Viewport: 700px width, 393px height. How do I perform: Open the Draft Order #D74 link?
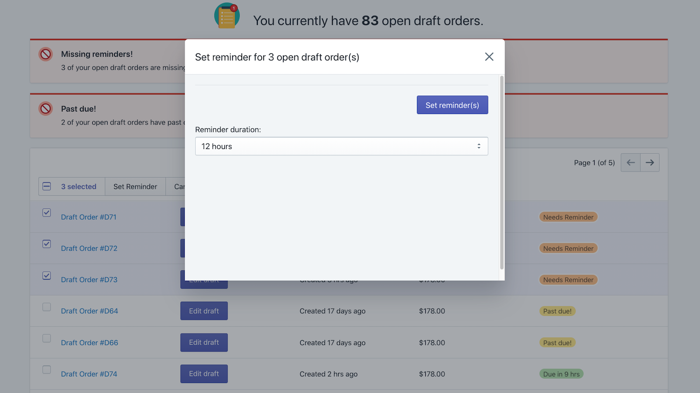click(x=89, y=374)
